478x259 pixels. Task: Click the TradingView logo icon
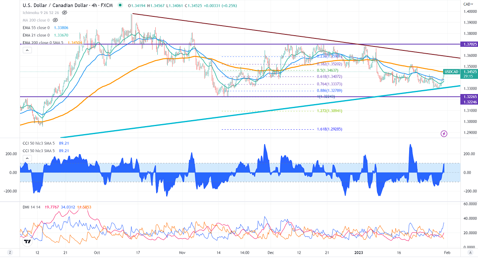point(28,241)
